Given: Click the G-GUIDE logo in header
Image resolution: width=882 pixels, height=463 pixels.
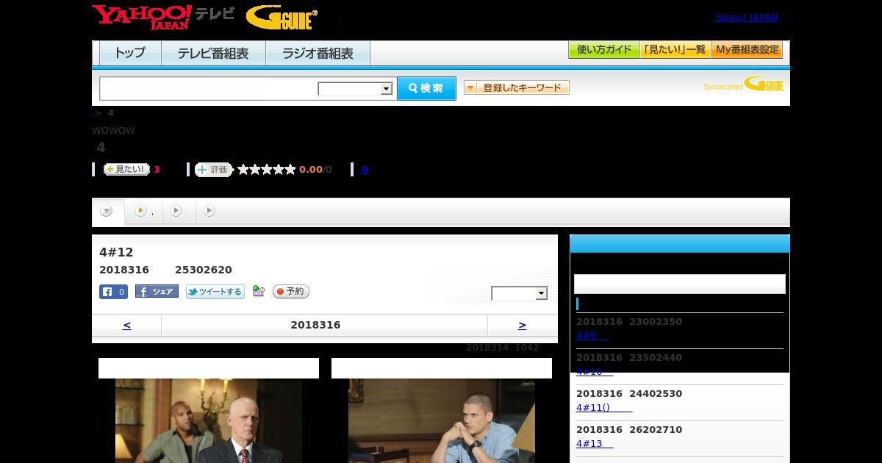Looking at the screenshot, I should click(x=282, y=17).
